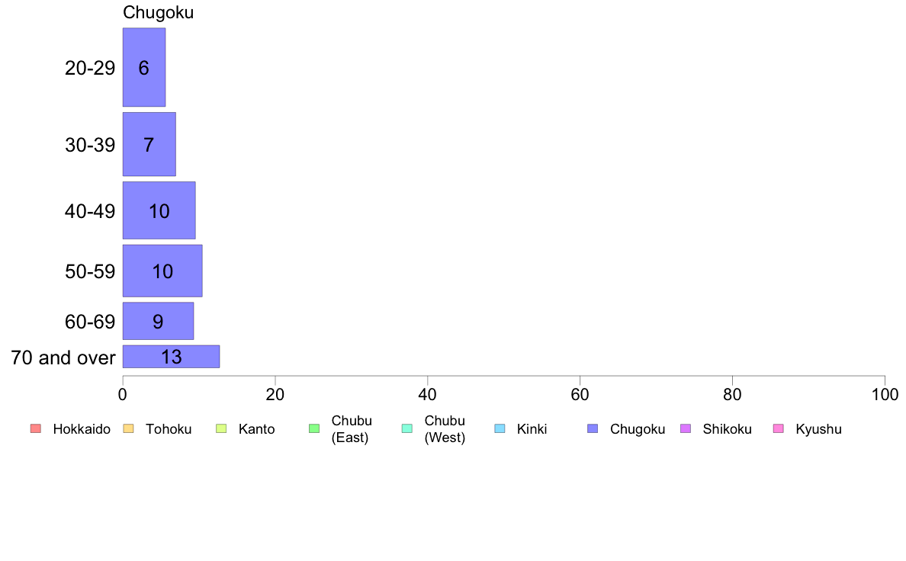Select the 60-69 bar with value 9
Screen dimensions: 906x561
159,321
